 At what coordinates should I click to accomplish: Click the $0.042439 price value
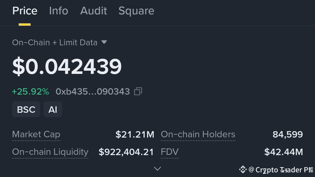pyautogui.click(x=67, y=67)
